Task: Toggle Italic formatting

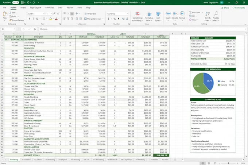Action: pyautogui.click(x=34, y=19)
